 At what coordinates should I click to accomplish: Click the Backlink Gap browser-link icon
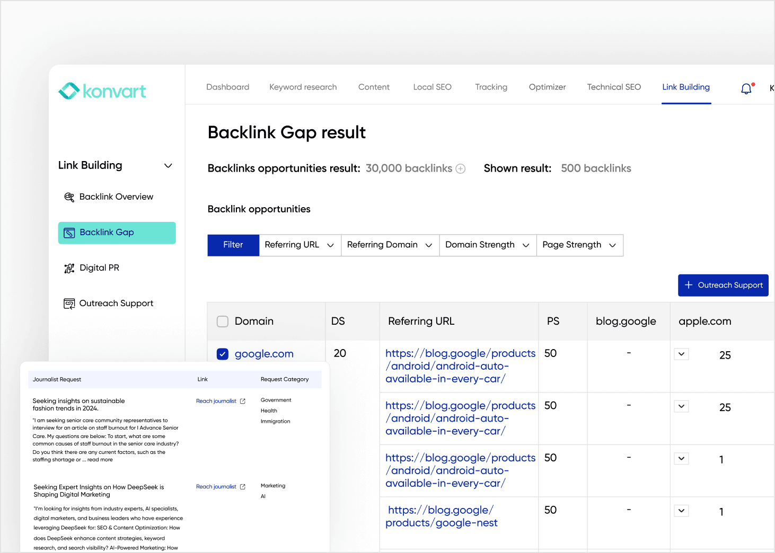(69, 233)
